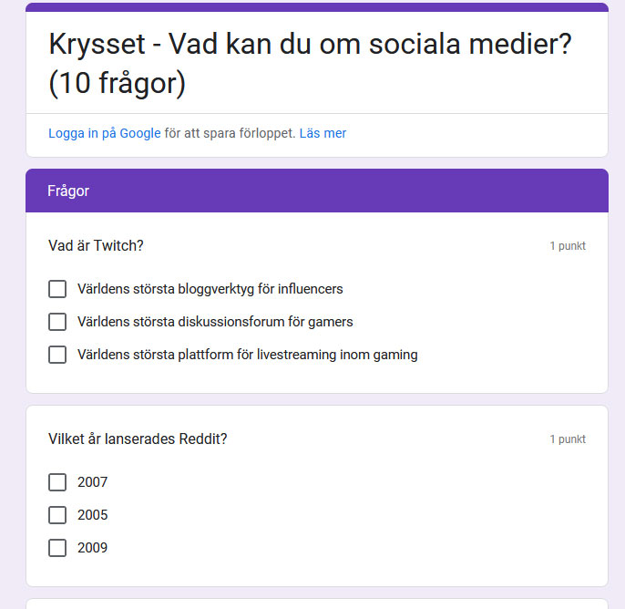The width and height of the screenshot is (625, 609).
Task: Check the diskussionsforum för gamers box
Action: [57, 322]
